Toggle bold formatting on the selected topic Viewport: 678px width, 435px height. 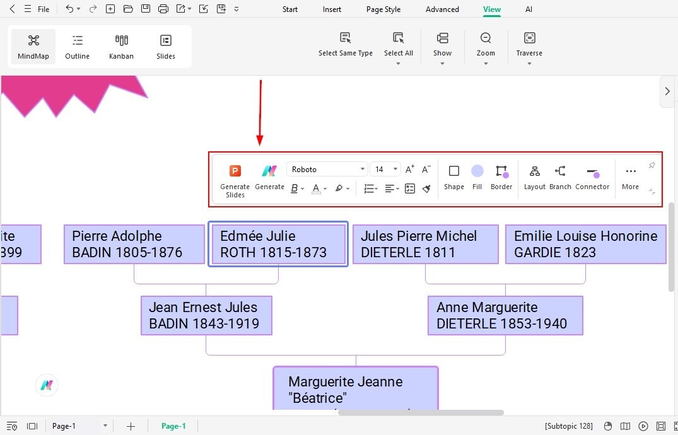(294, 188)
